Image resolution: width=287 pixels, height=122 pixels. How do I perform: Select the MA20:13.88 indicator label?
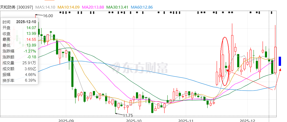click(x=93, y=7)
